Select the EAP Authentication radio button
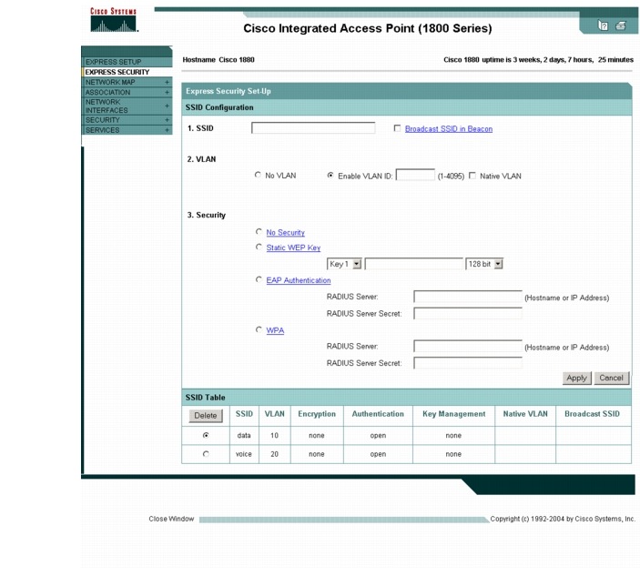 pos(259,279)
